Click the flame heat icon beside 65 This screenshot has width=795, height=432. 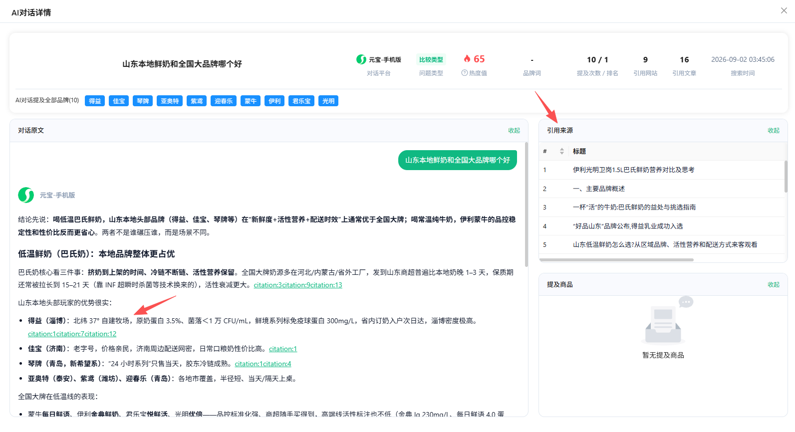pos(467,58)
